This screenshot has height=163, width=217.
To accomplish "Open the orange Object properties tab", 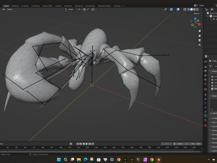I will point(206,95).
